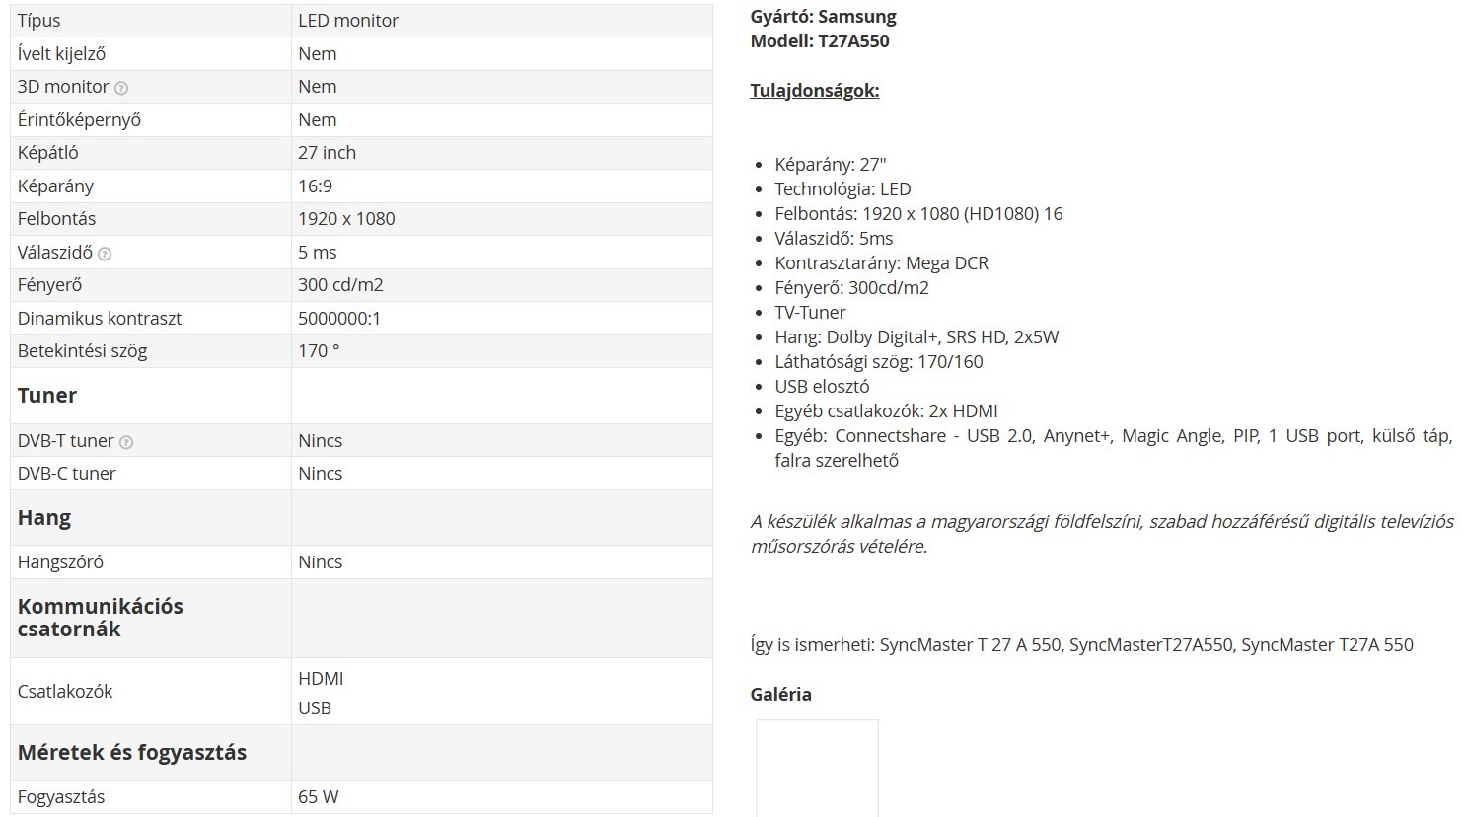The width and height of the screenshot is (1465, 817).
Task: Click the DVB-T tuner help icon
Action: pyautogui.click(x=126, y=442)
